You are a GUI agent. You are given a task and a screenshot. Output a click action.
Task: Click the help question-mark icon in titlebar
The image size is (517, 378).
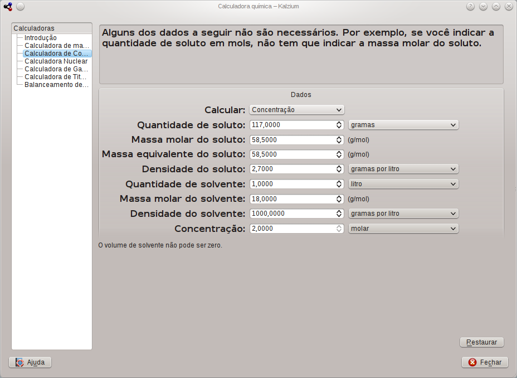pos(469,6)
